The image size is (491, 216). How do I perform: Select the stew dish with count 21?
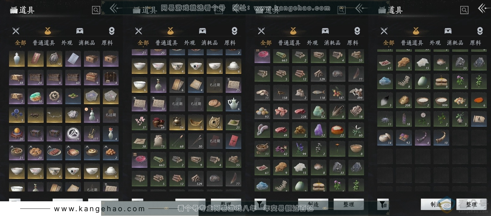tap(17, 152)
